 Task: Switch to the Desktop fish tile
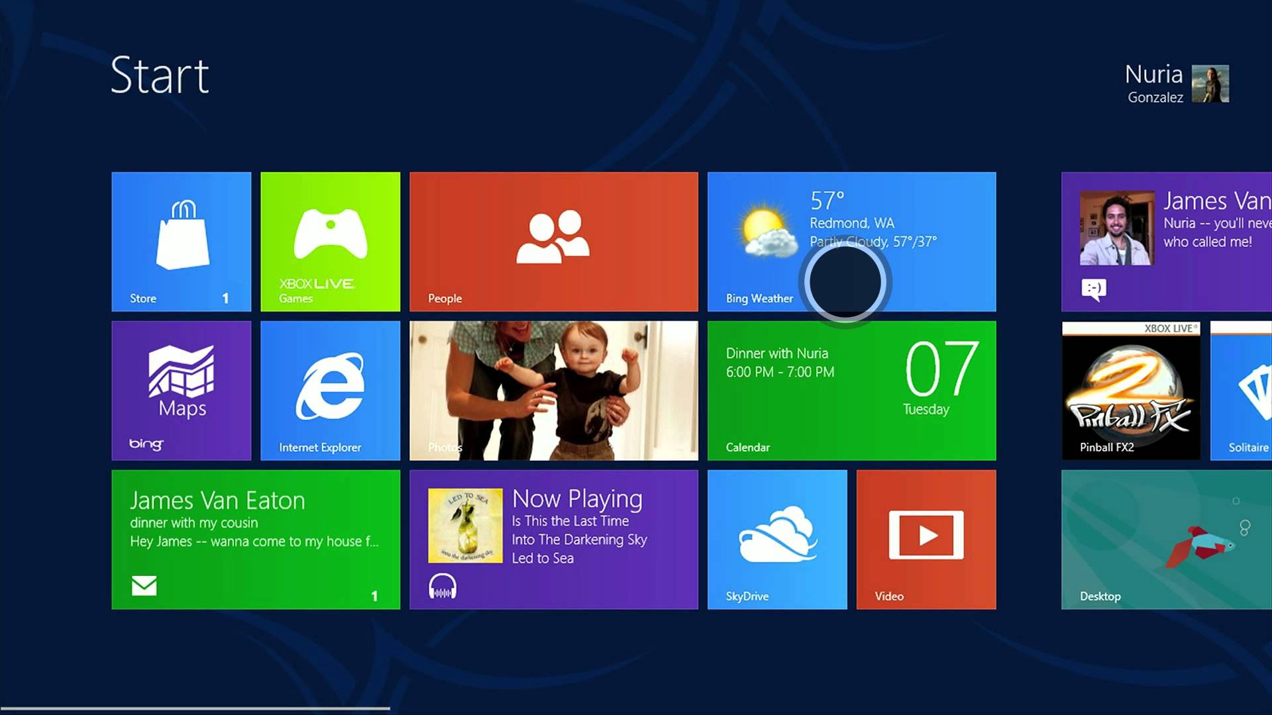[1166, 540]
